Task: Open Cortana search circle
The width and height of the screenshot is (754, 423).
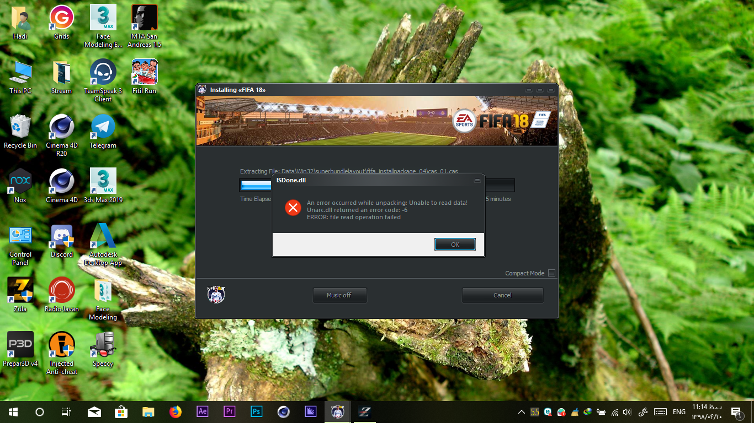Action: coord(39,411)
